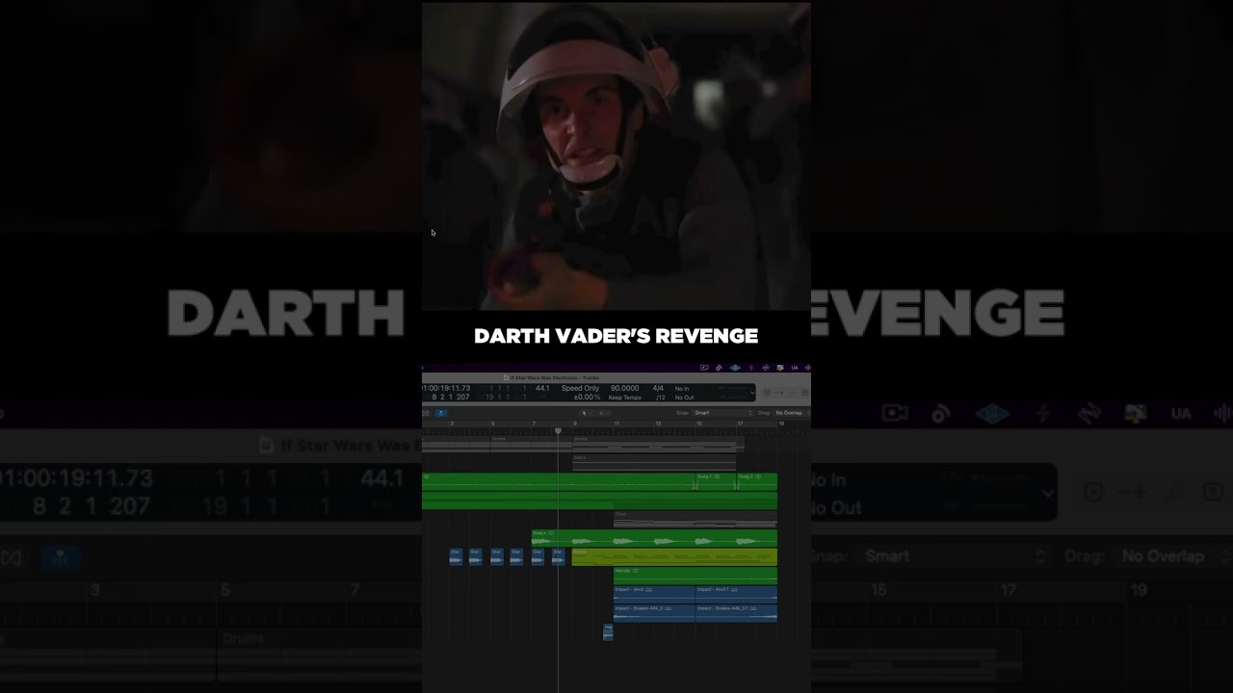
Task: Click the Keep Tempo setting in the sharp LCD
Action: coord(625,398)
